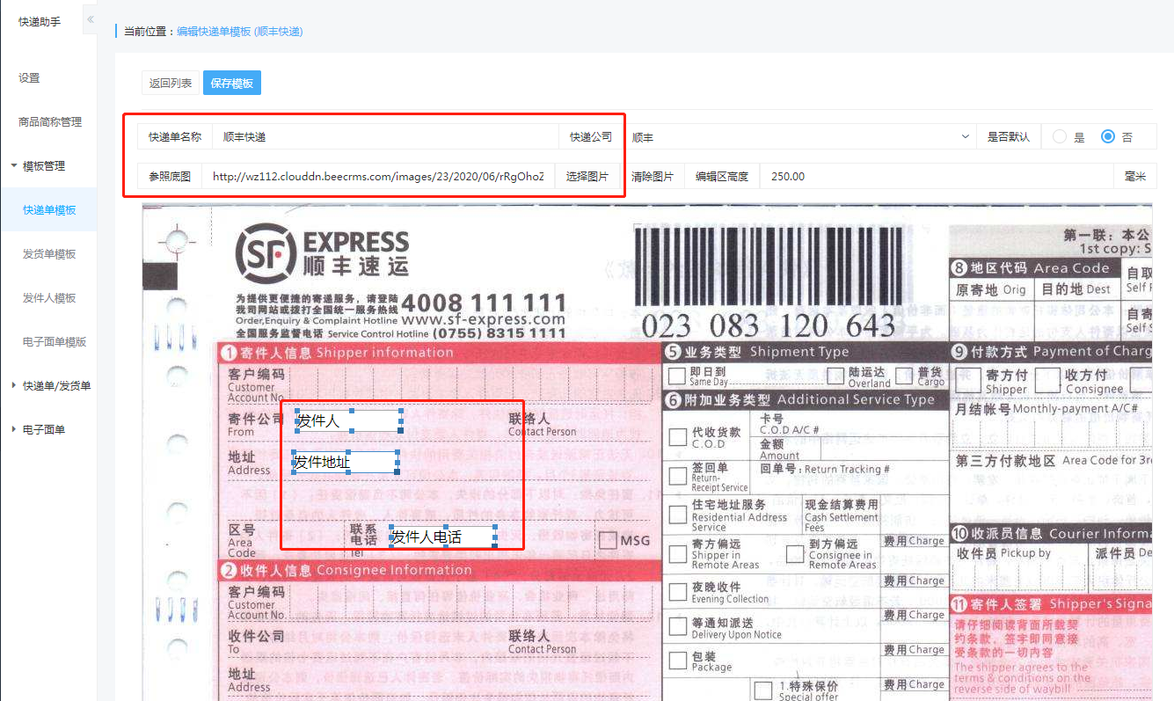This screenshot has height=701, width=1174.
Task: Open 电子面单模版 in the sidebar
Action: tap(55, 342)
